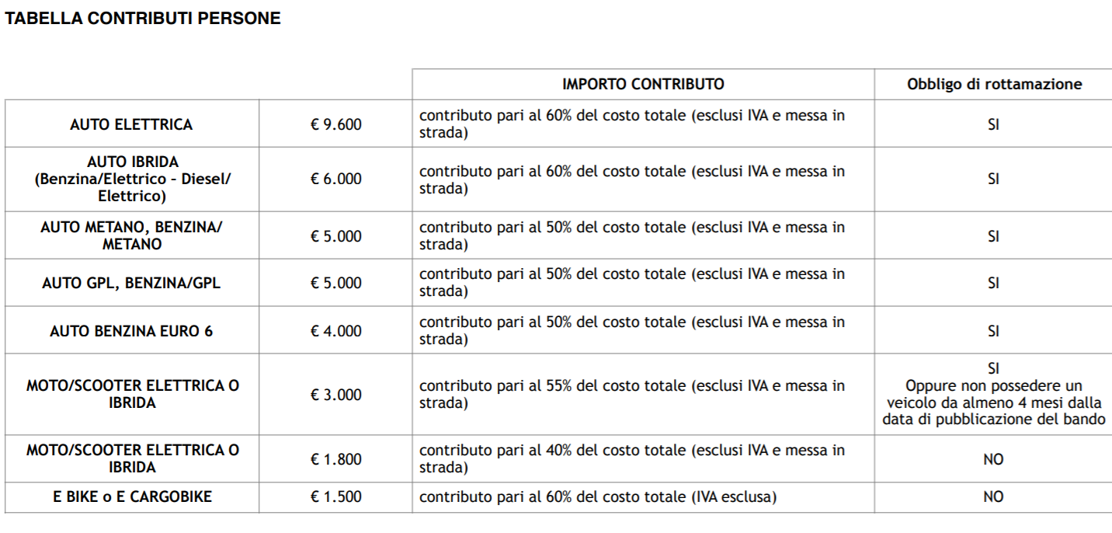
Task: Click the € 6.000 amount cell
Action: [x=336, y=179]
